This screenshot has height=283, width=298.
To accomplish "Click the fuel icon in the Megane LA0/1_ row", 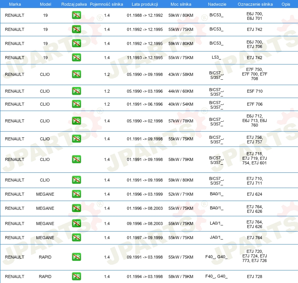I will point(76,223).
